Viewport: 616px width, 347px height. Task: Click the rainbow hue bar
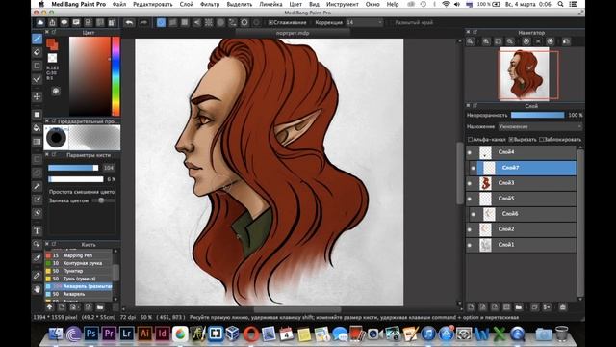pos(115,76)
